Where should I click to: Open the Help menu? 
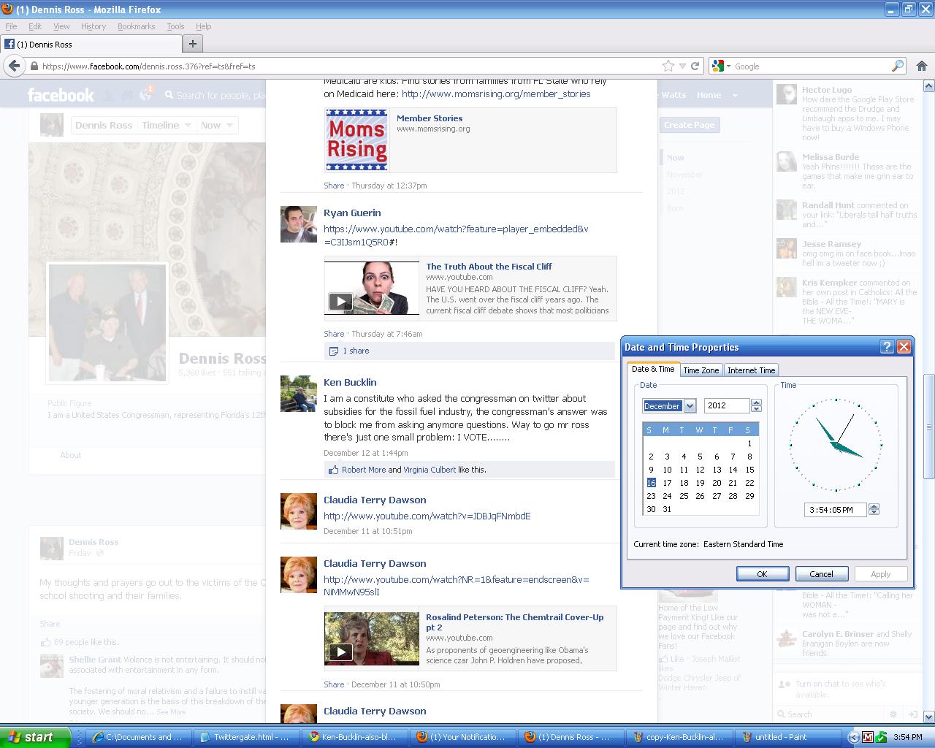(203, 26)
